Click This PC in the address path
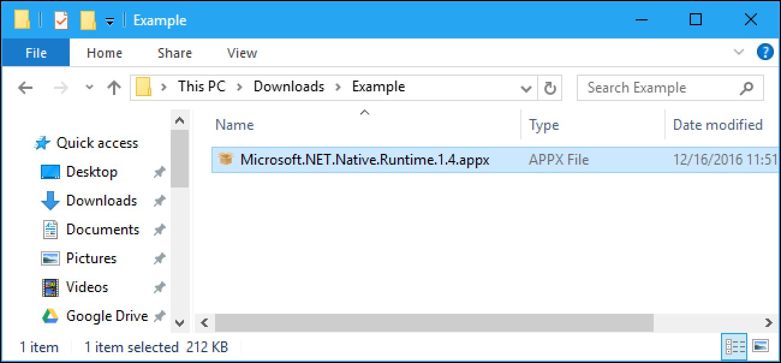The image size is (781, 363). (x=201, y=87)
